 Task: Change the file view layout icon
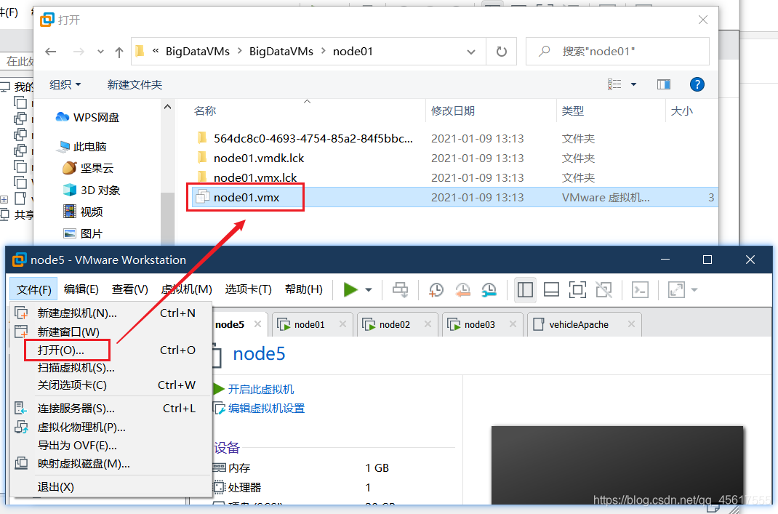(x=614, y=84)
